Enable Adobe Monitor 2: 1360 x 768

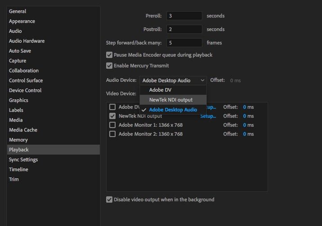(x=112, y=134)
